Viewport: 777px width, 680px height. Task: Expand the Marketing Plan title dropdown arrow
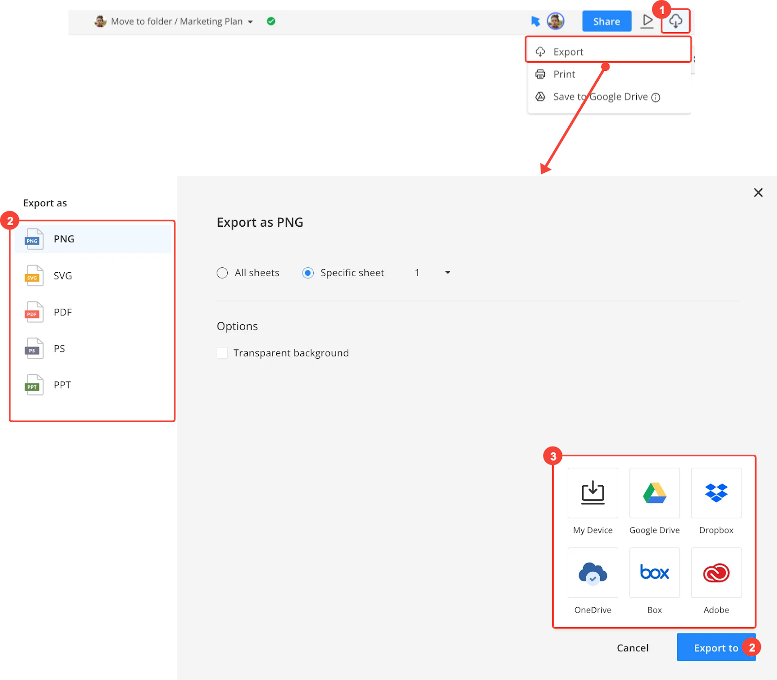(x=250, y=22)
